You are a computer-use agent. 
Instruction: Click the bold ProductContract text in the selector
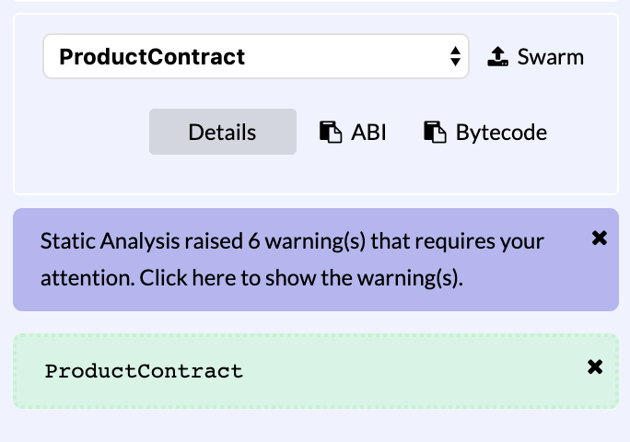click(x=152, y=57)
